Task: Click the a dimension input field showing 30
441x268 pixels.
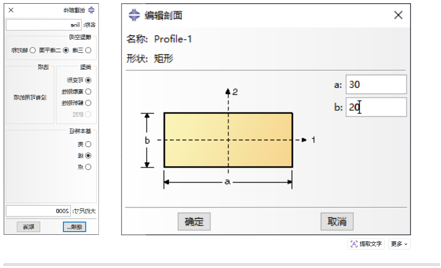Action: 376,84
